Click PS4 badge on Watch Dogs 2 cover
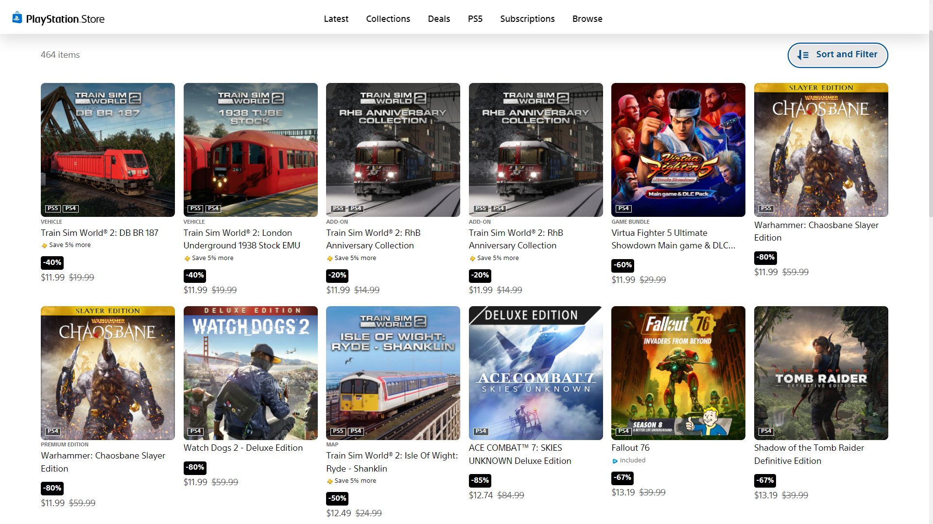Screen dimensions: 933x524 (195, 431)
